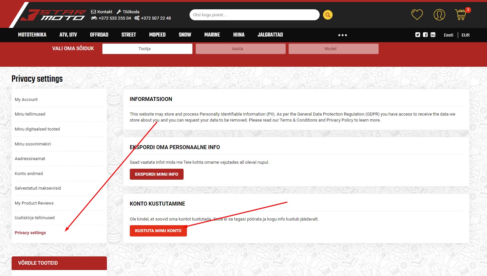
Task: Open Salvestatud makseviisid in account sidebar
Action: click(38, 188)
